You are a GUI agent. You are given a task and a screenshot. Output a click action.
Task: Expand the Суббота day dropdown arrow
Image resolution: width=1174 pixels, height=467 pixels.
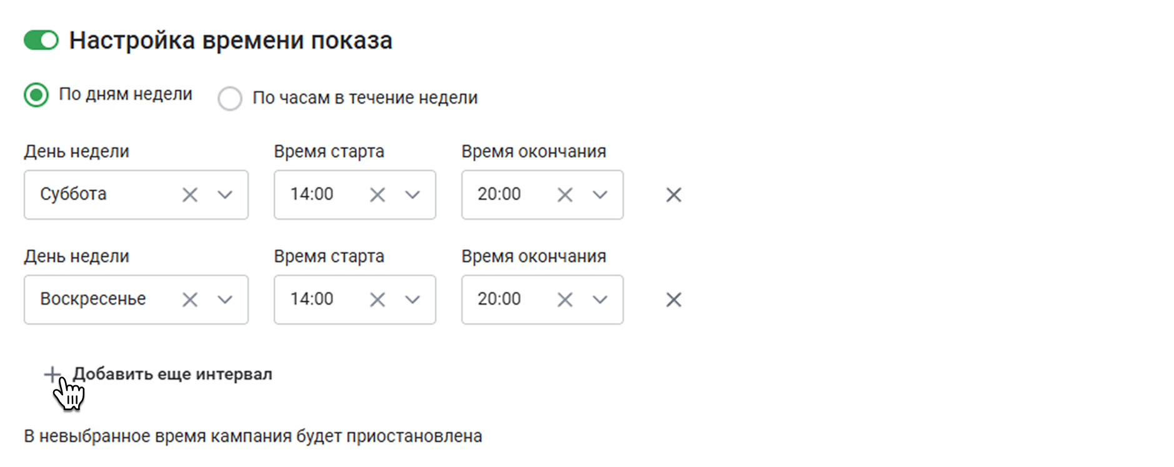coord(225,195)
